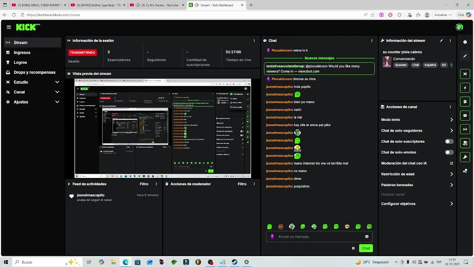This screenshot has height=267, width=474.
Task: Toggle the wrench icon in right sidebar
Action: pyautogui.click(x=465, y=157)
